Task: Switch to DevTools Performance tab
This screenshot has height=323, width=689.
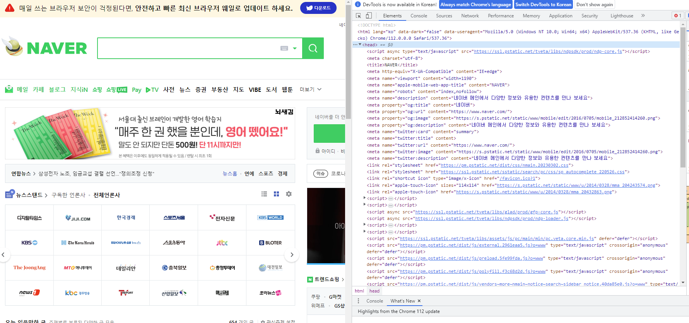Action: click(501, 16)
